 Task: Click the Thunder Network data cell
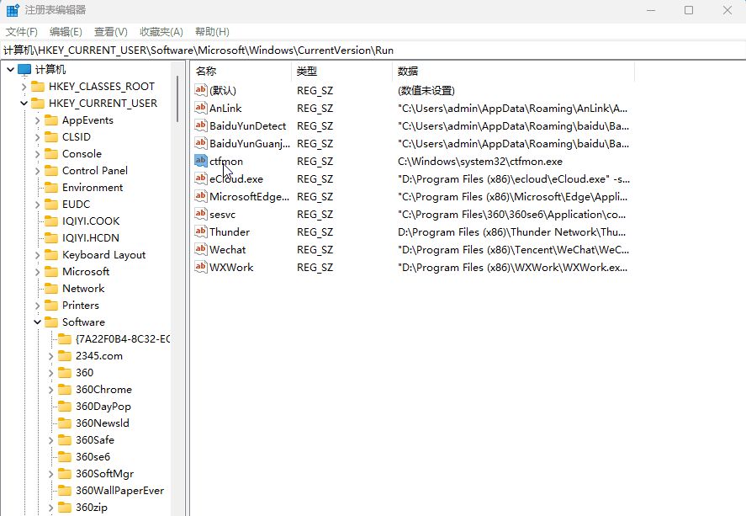pos(511,231)
